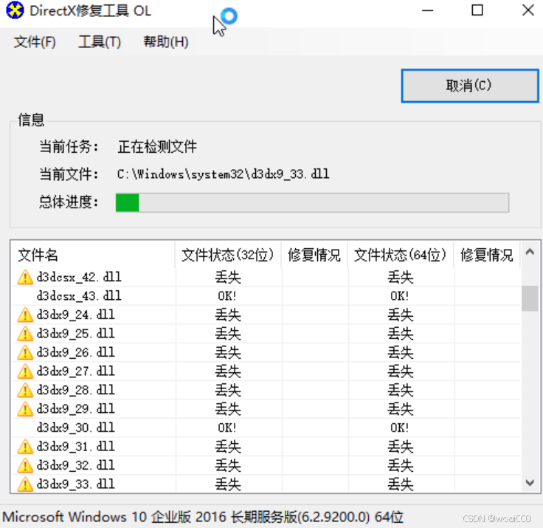Select the d3dcsx_42.dll file name

tap(79, 277)
